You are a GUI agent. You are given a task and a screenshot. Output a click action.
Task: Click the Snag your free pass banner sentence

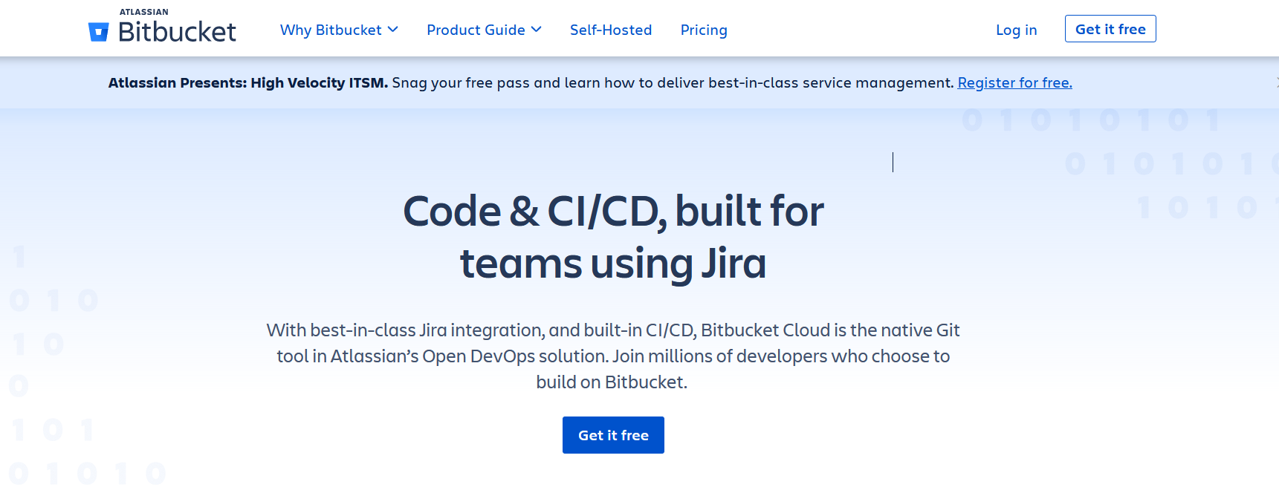click(672, 82)
